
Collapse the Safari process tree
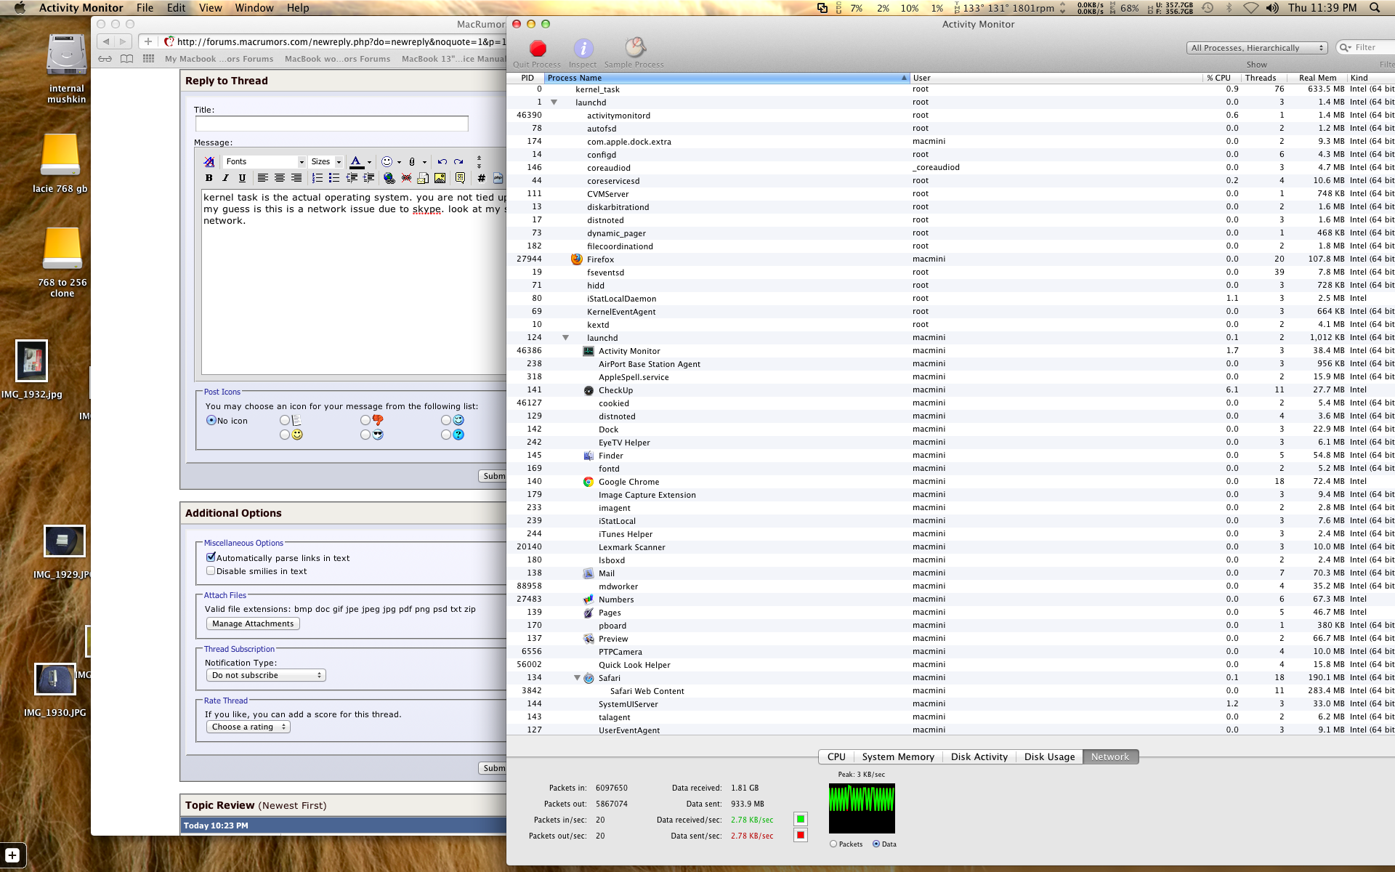click(578, 678)
